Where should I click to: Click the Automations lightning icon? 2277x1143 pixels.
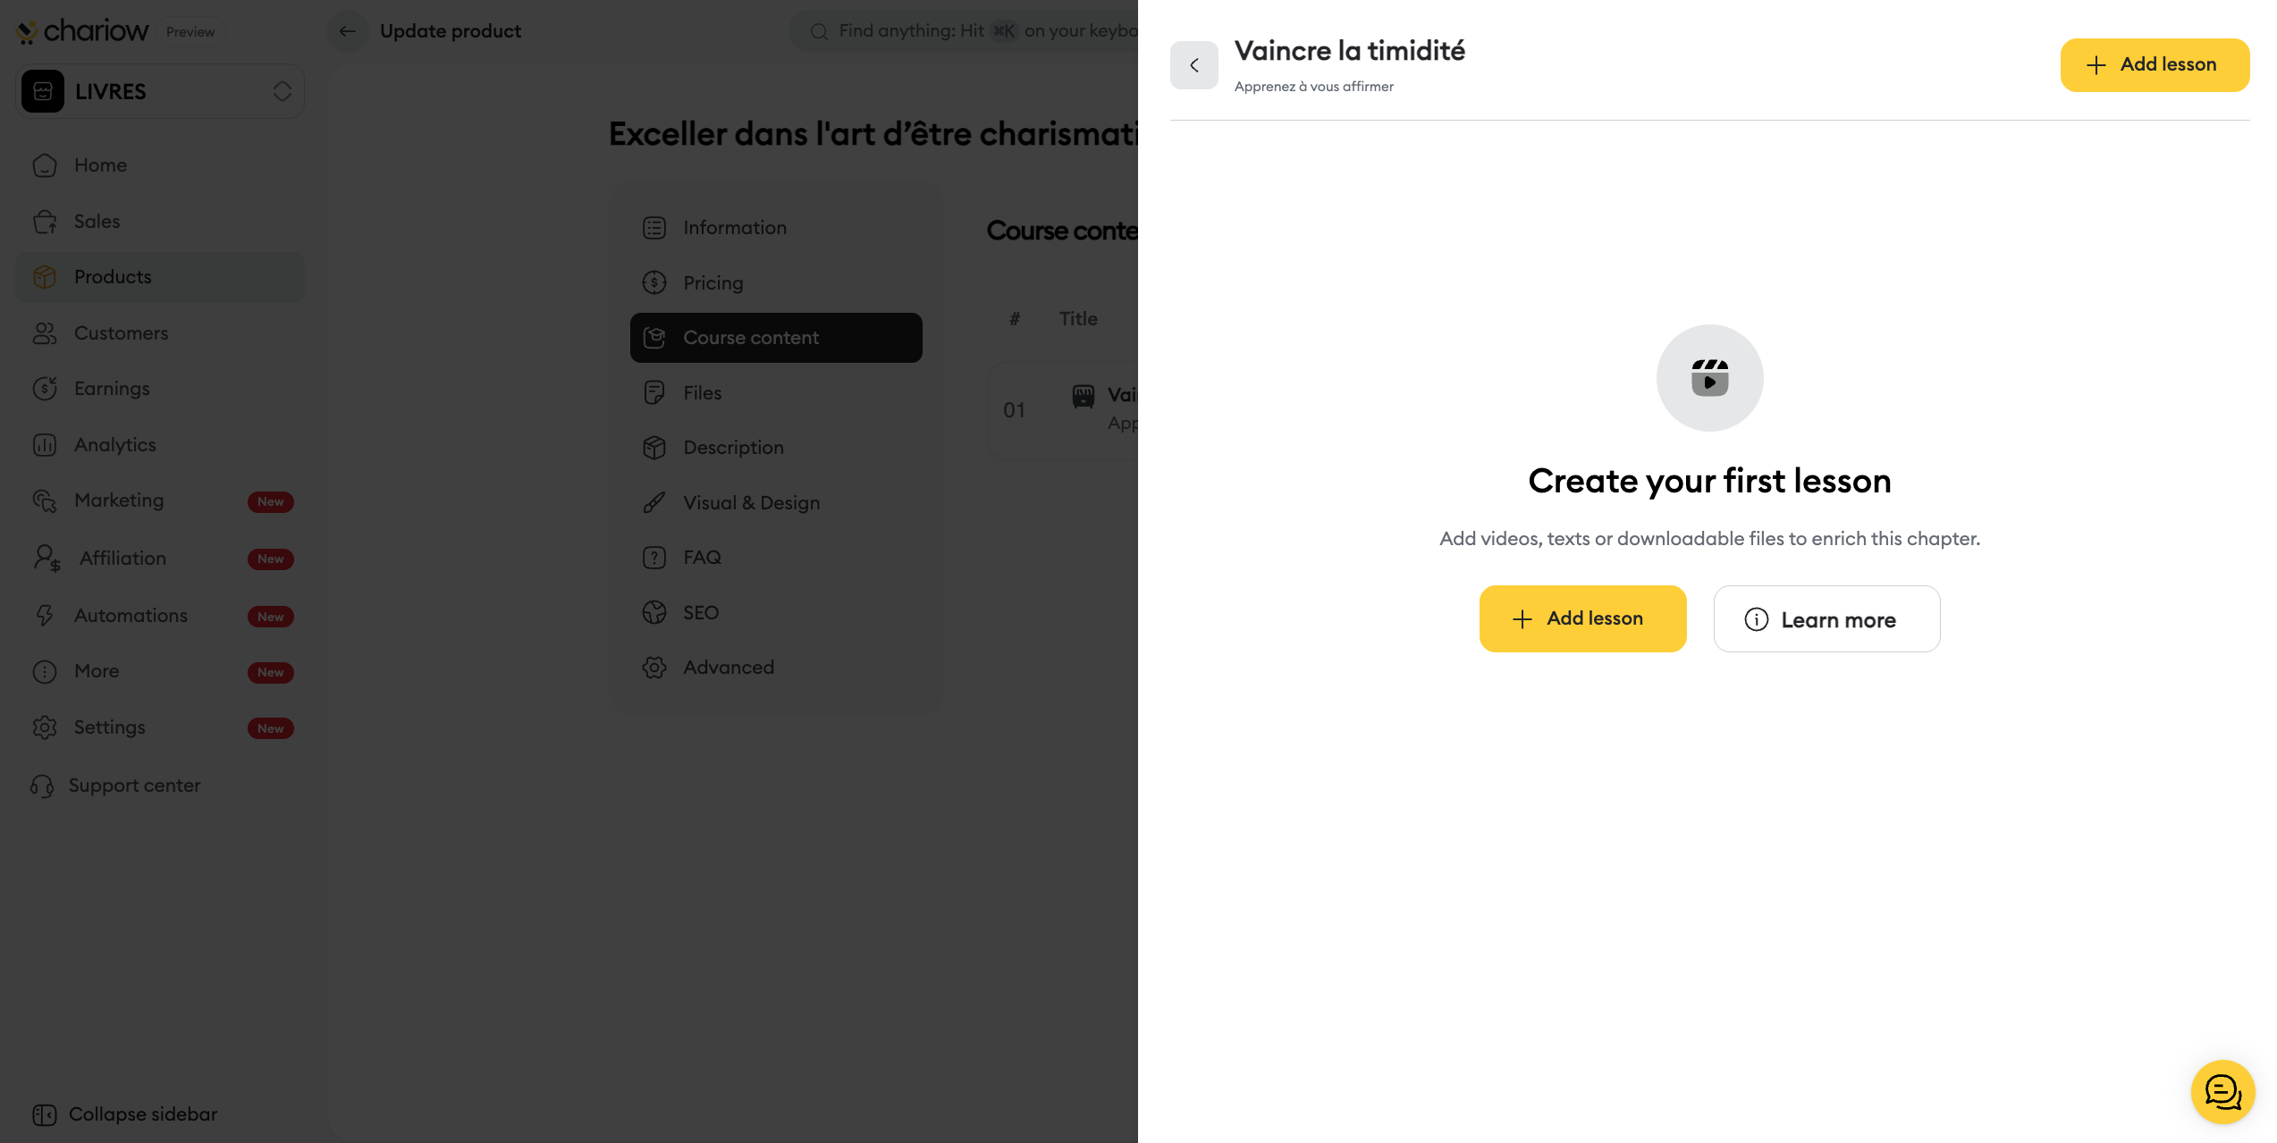(45, 616)
